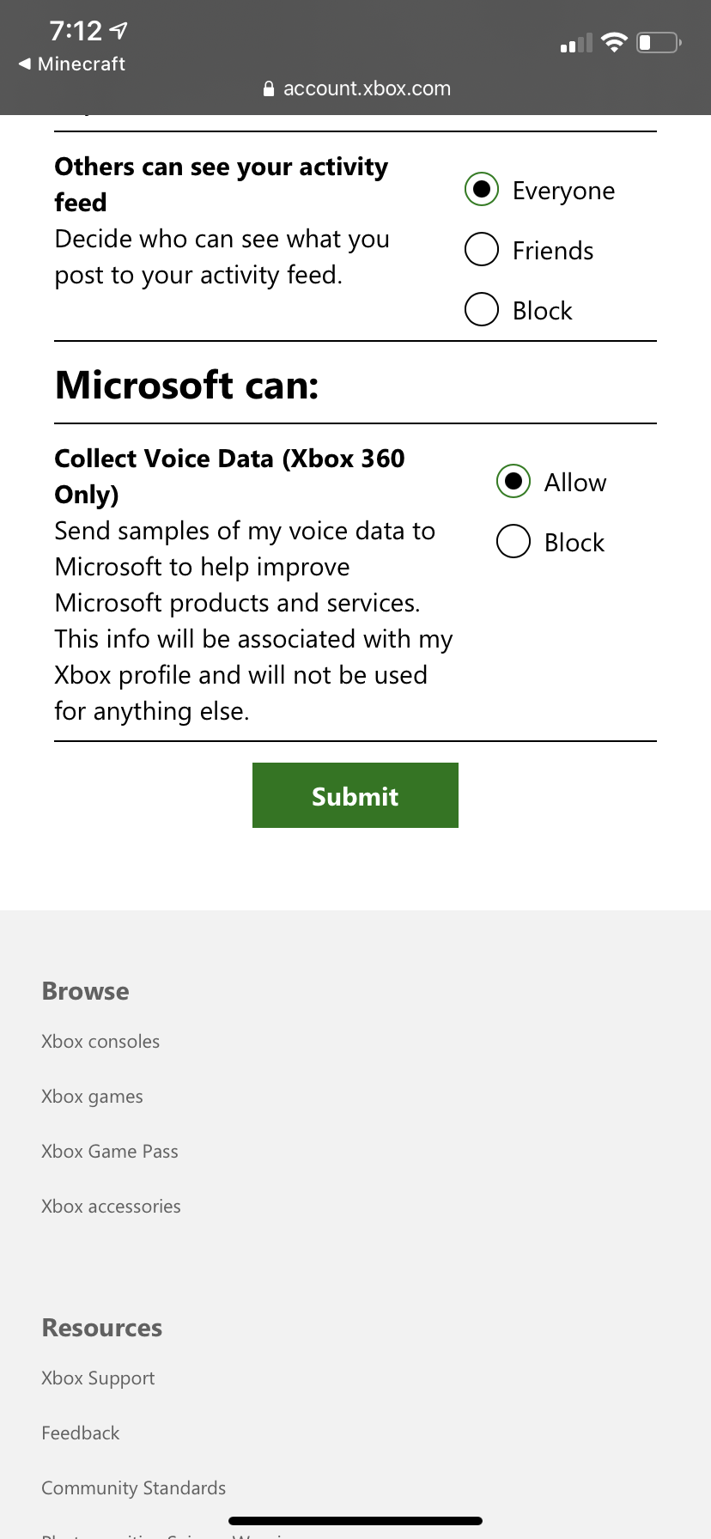
Task: Go to Xbox Game Pass page
Action: click(110, 1151)
